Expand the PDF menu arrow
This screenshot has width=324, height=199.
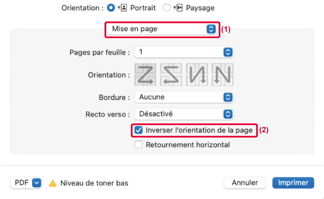(37, 183)
